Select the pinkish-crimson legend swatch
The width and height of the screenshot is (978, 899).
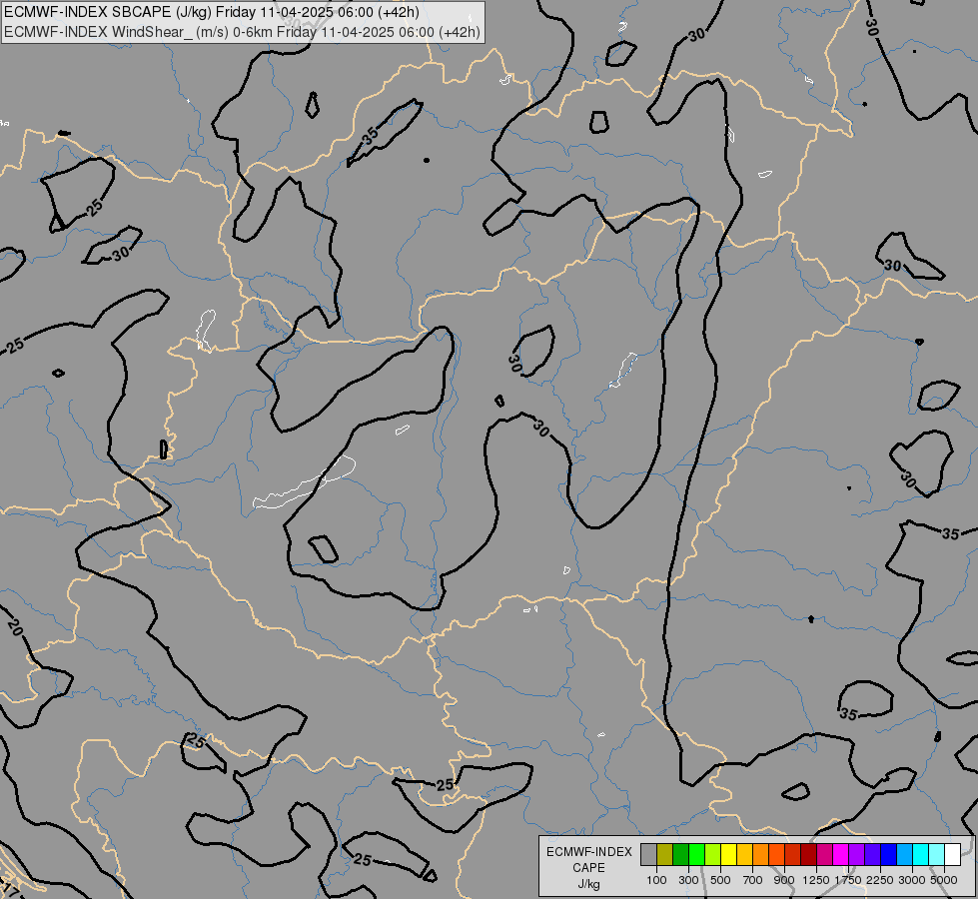click(824, 855)
